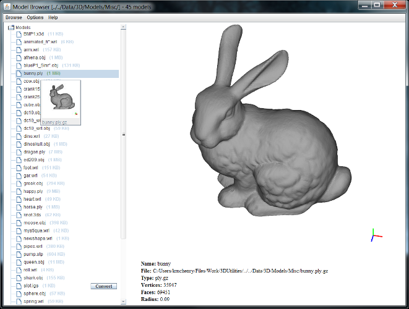Image resolution: width=409 pixels, height=309 pixels.
Task: Select queen.obj model entry
Action: point(34,262)
